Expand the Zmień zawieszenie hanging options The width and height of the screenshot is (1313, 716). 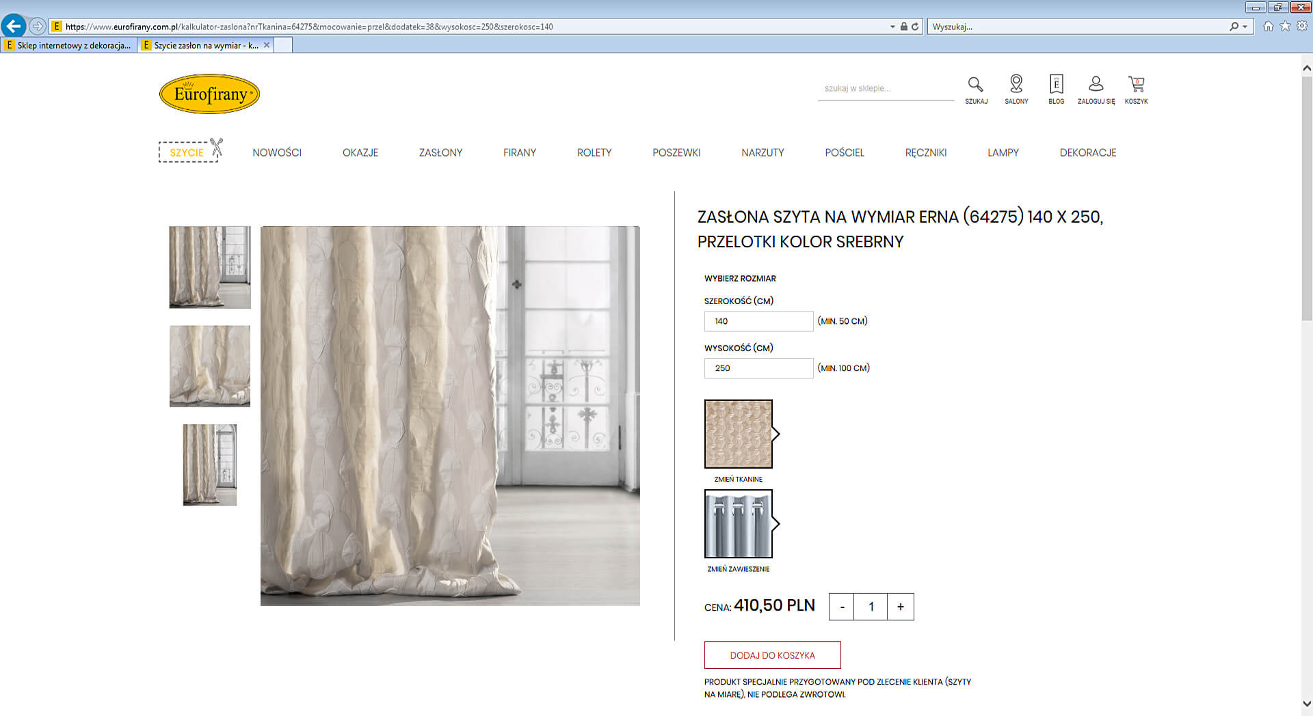click(739, 524)
